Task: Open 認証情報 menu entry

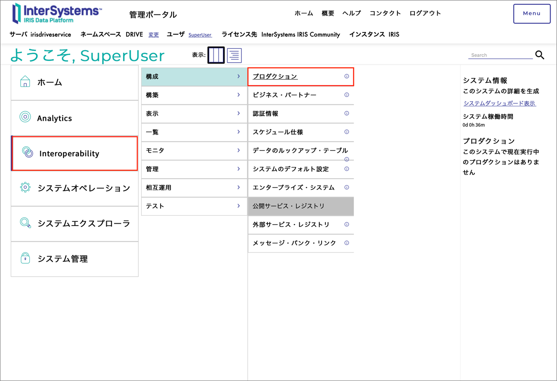Action: click(266, 113)
